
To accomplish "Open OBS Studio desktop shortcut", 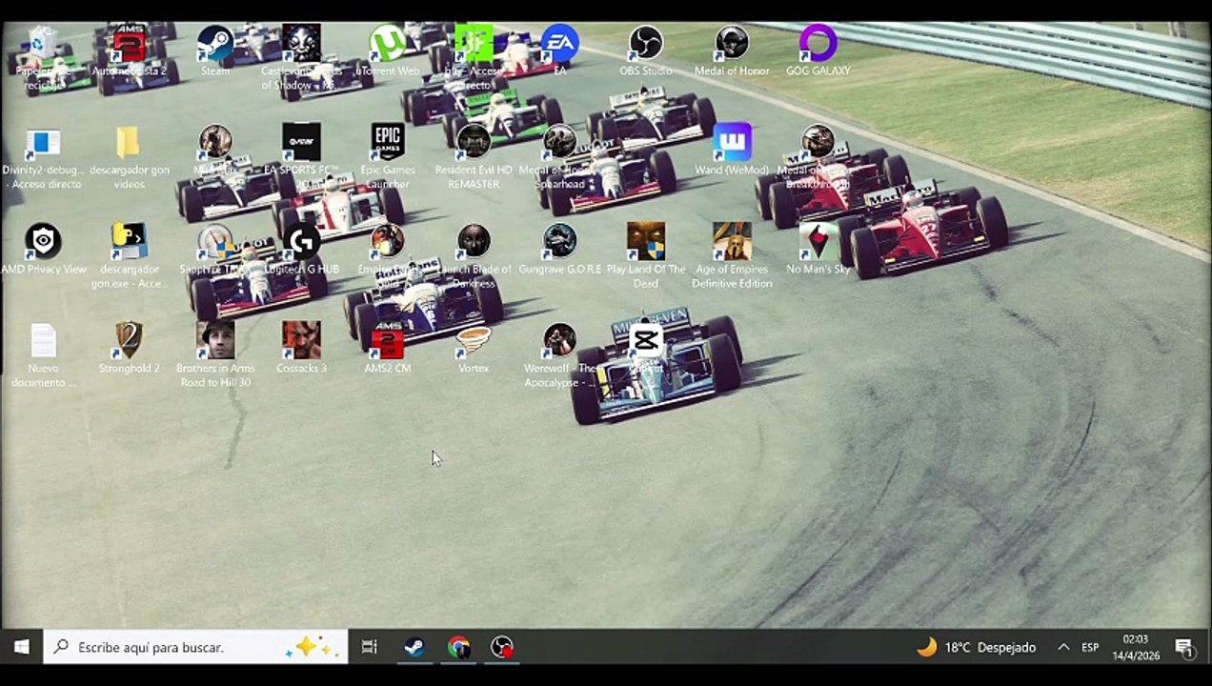I will click(645, 51).
